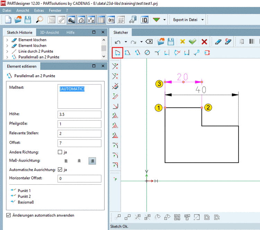Open the Datei menu
This screenshot has width=260, height=230.
click(x=7, y=10)
